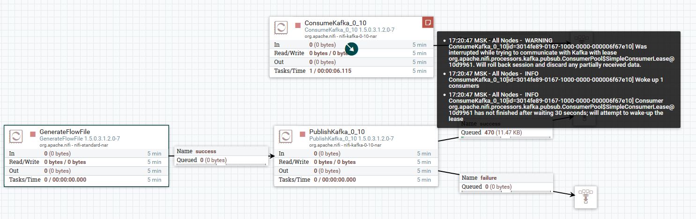The width and height of the screenshot is (696, 219).
Task: Click the Read/Write value of GenerateFlowFile
Action: (65, 162)
